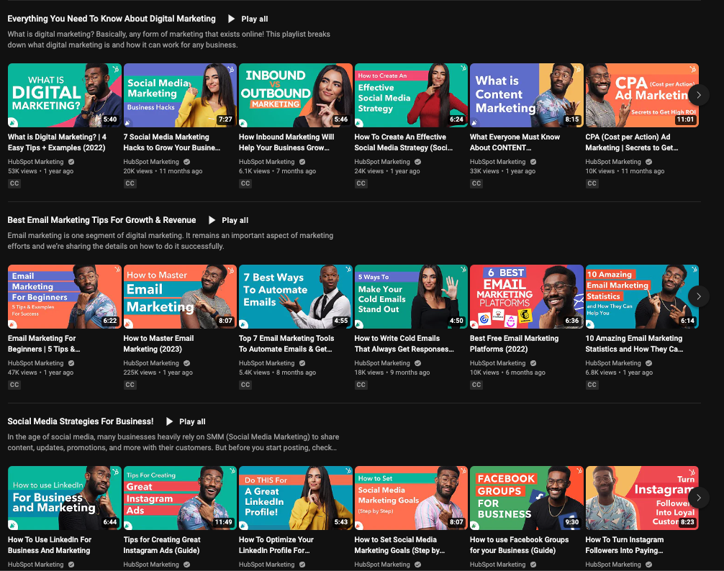The height and width of the screenshot is (571, 724).
Task: Click CC badge under 10 Amazing Email Marketing Statistics
Action: pyautogui.click(x=592, y=385)
